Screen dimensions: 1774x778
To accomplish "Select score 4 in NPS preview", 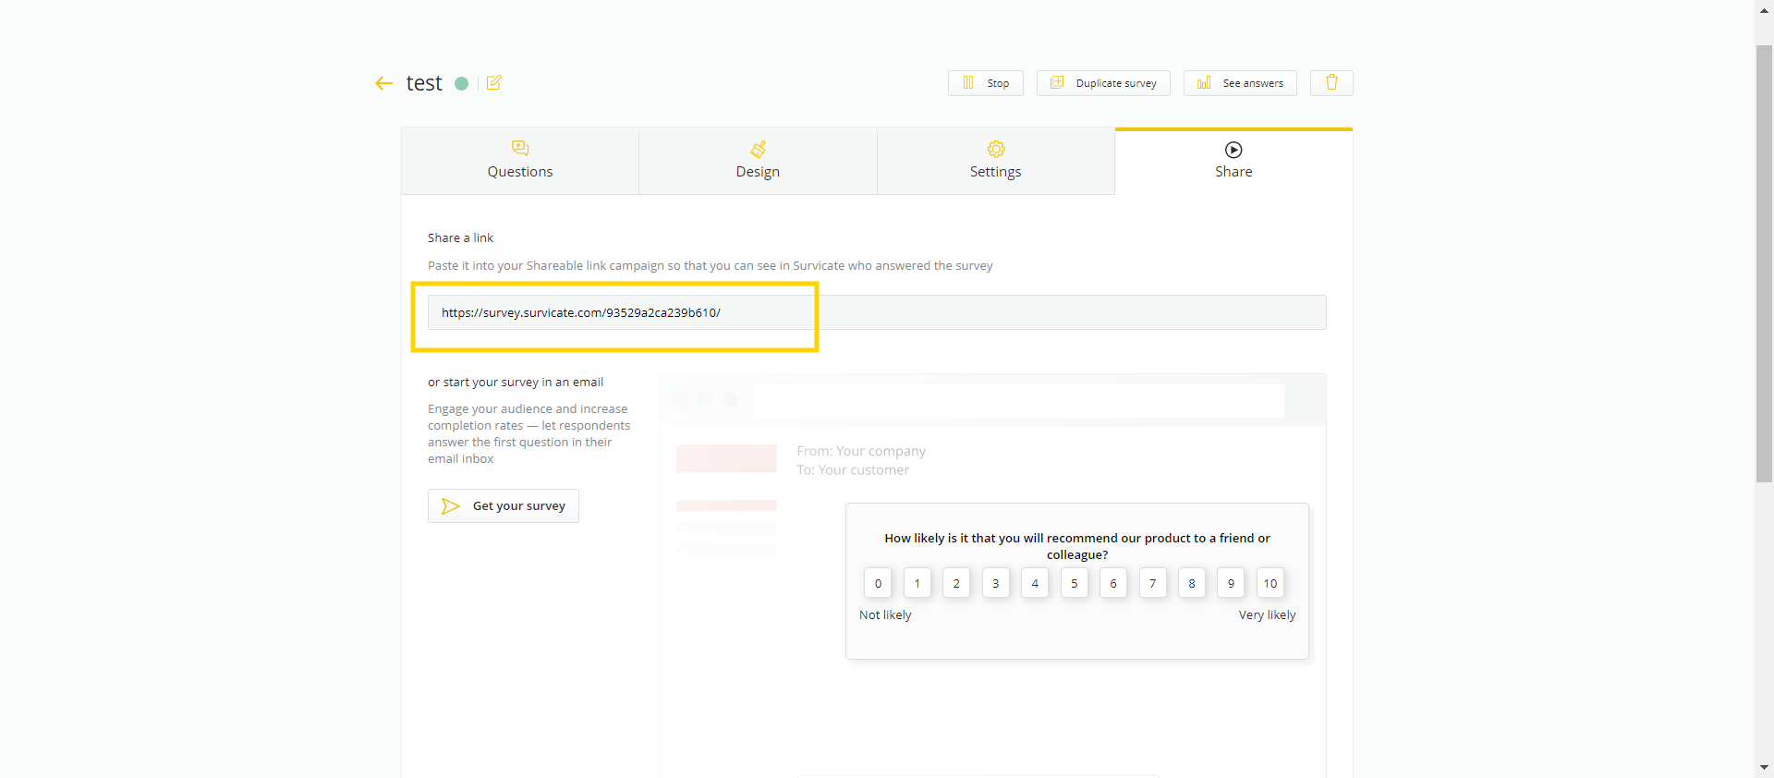I will point(1035,583).
